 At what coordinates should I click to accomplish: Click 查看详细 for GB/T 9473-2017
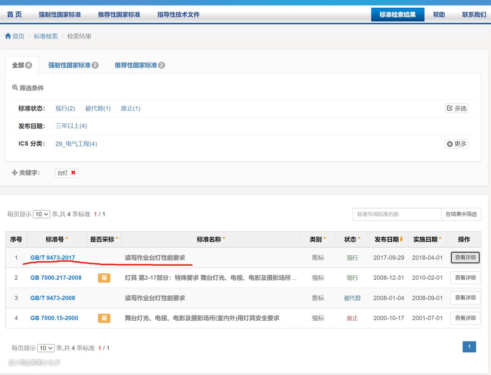(x=465, y=258)
